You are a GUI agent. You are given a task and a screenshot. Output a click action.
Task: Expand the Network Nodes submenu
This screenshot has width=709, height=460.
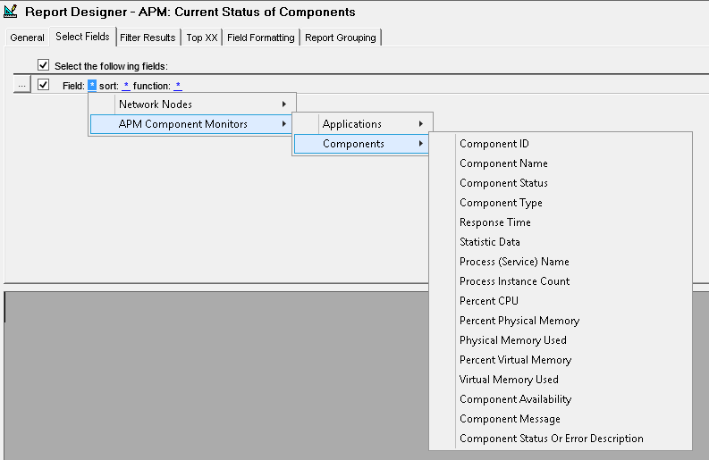pyautogui.click(x=192, y=105)
